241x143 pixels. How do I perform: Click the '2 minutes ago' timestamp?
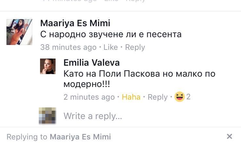[x=89, y=97]
